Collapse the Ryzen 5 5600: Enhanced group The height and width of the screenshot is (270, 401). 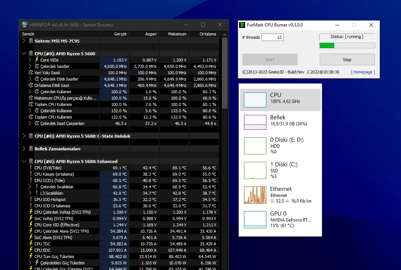click(x=24, y=161)
